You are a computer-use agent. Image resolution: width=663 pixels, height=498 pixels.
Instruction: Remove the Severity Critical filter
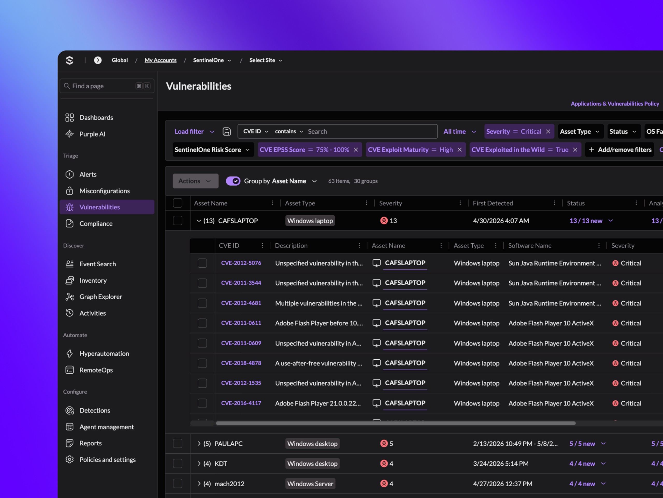pos(548,132)
